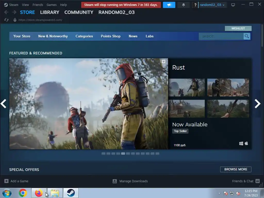Screen dimensions: 264x198
Task: Show previous featured game
Action: 3,104
